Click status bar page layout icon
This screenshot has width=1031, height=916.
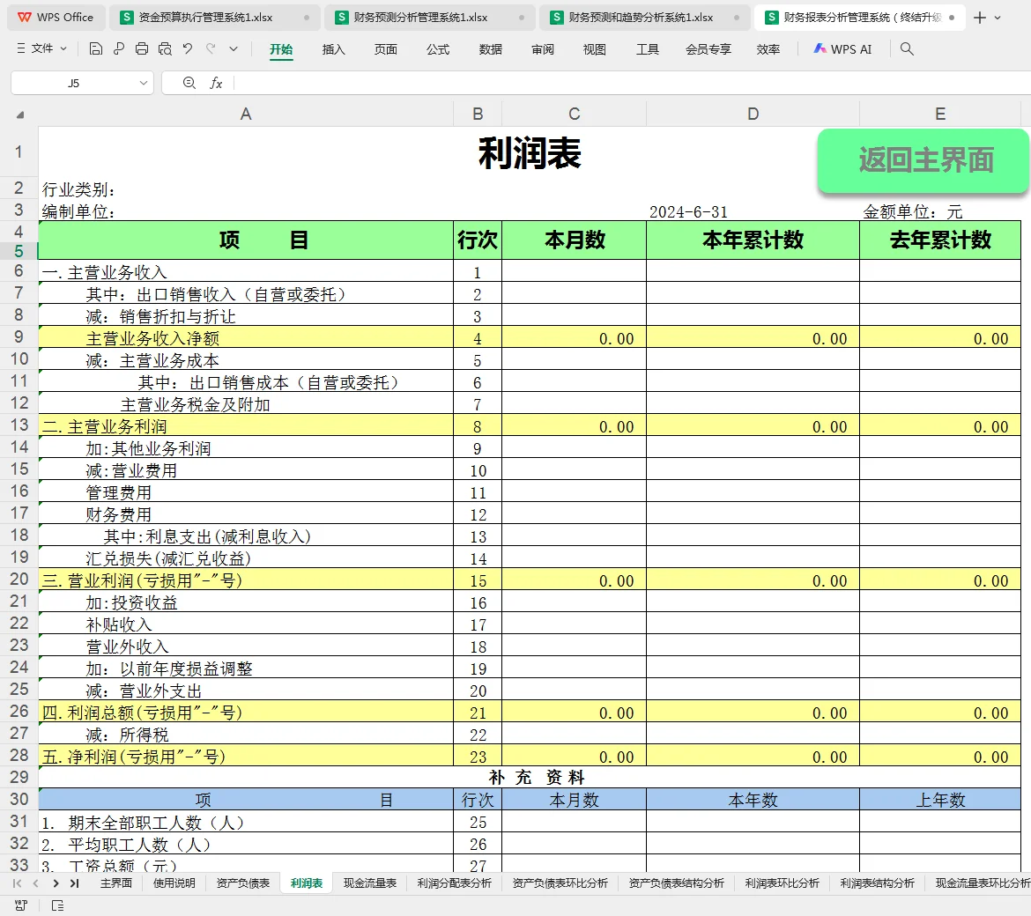58,905
